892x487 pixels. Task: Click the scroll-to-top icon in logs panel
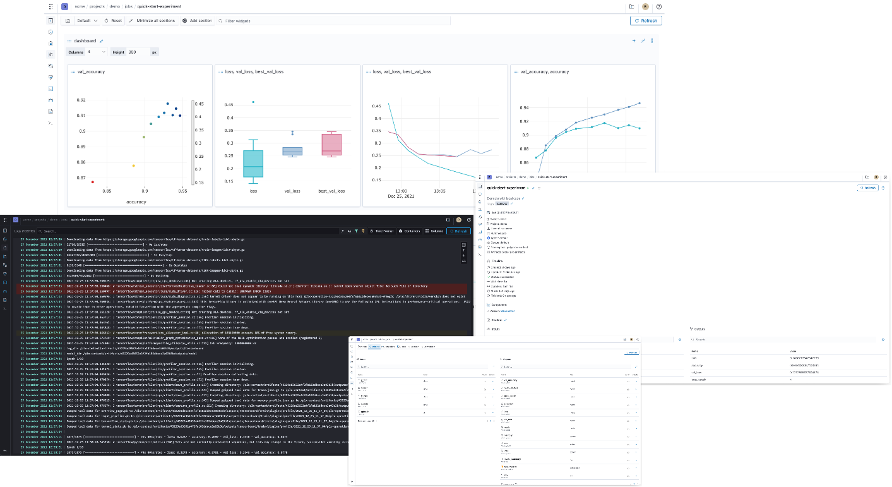463,250
